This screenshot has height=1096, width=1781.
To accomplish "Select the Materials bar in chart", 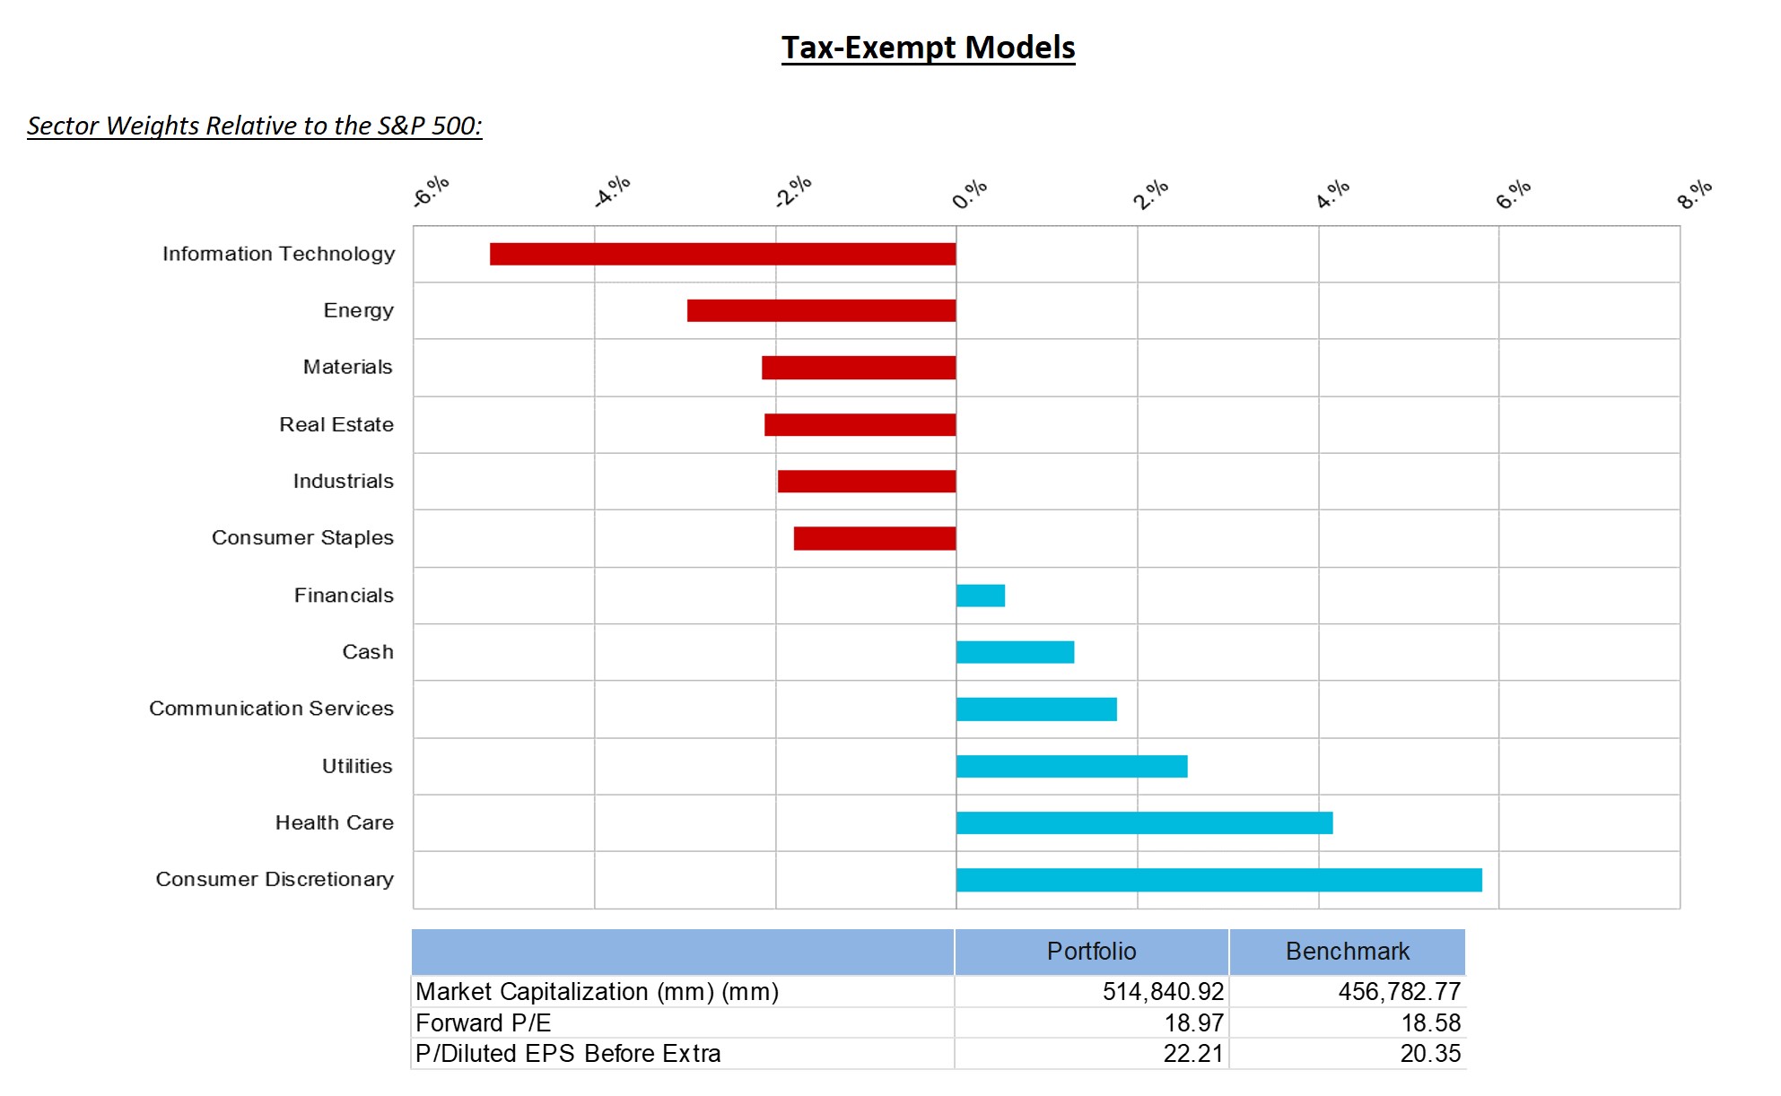I will click(x=859, y=368).
